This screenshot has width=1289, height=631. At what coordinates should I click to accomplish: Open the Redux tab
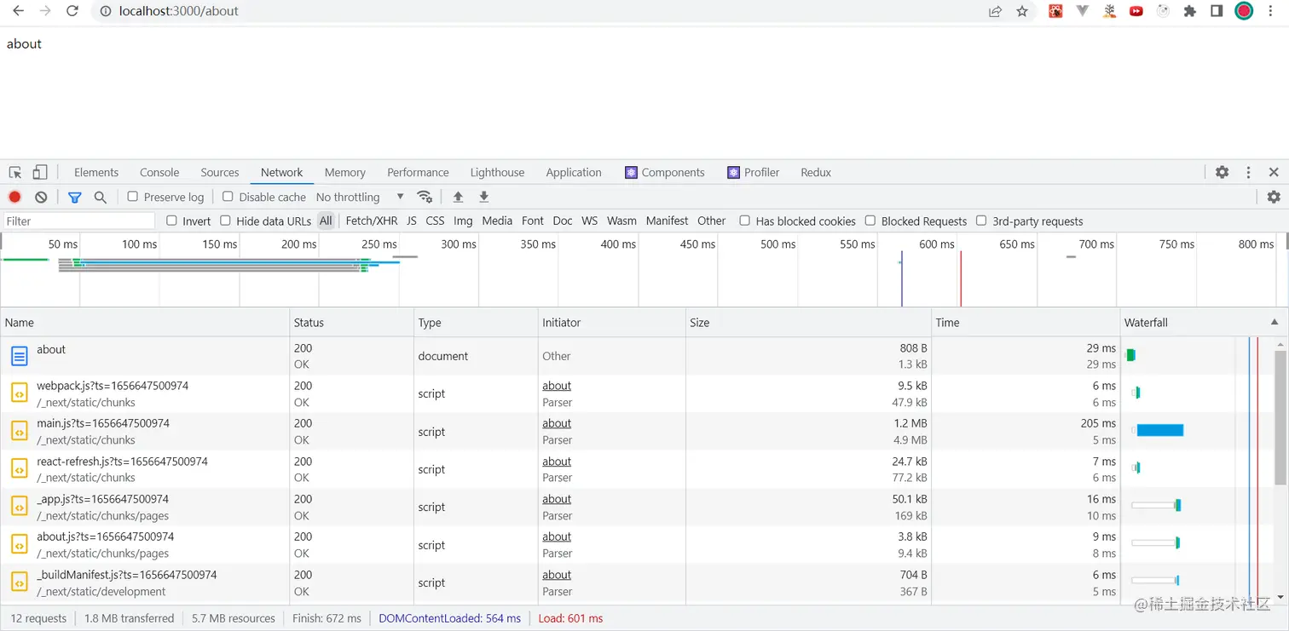tap(816, 172)
